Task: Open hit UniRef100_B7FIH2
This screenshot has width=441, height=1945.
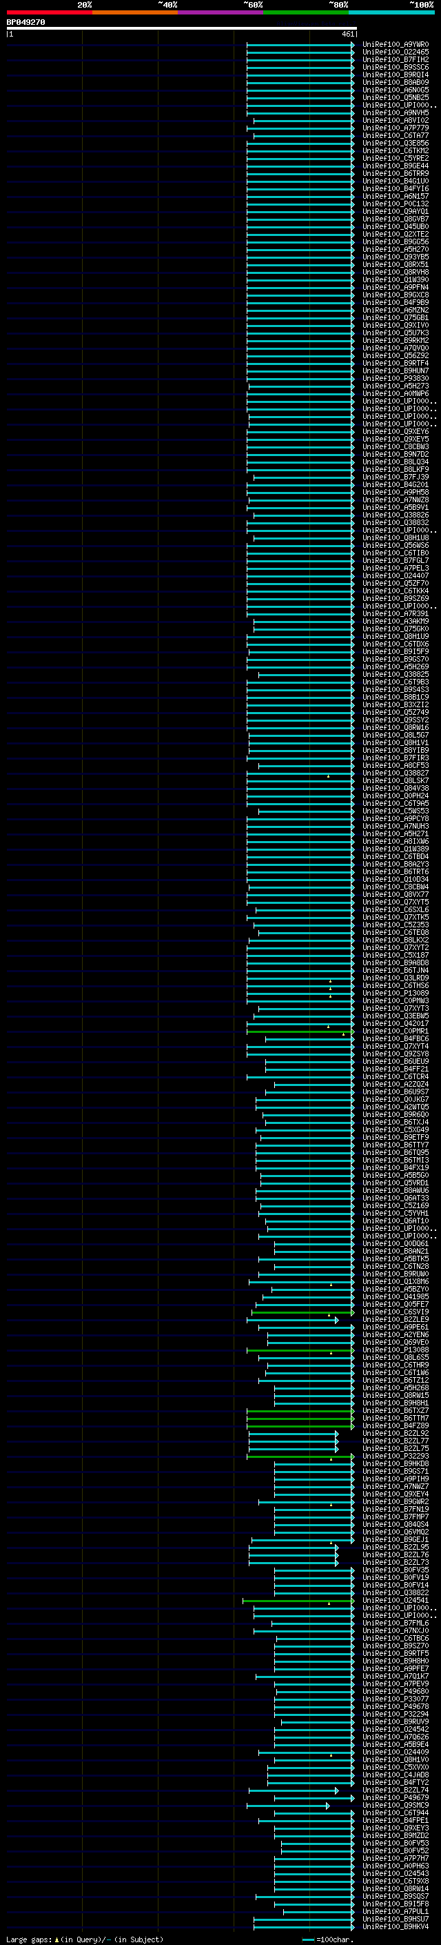Action: pyautogui.click(x=395, y=59)
